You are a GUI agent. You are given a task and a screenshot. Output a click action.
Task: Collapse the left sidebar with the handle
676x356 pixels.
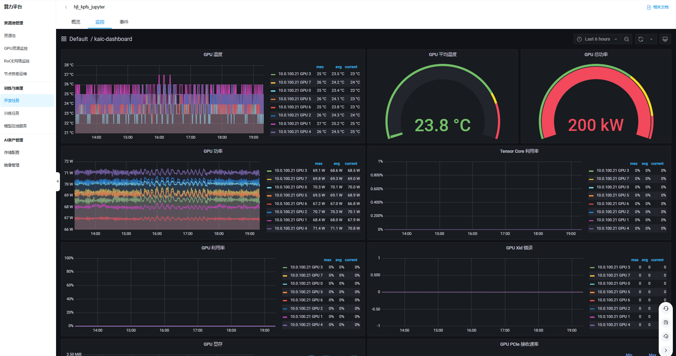(x=57, y=181)
